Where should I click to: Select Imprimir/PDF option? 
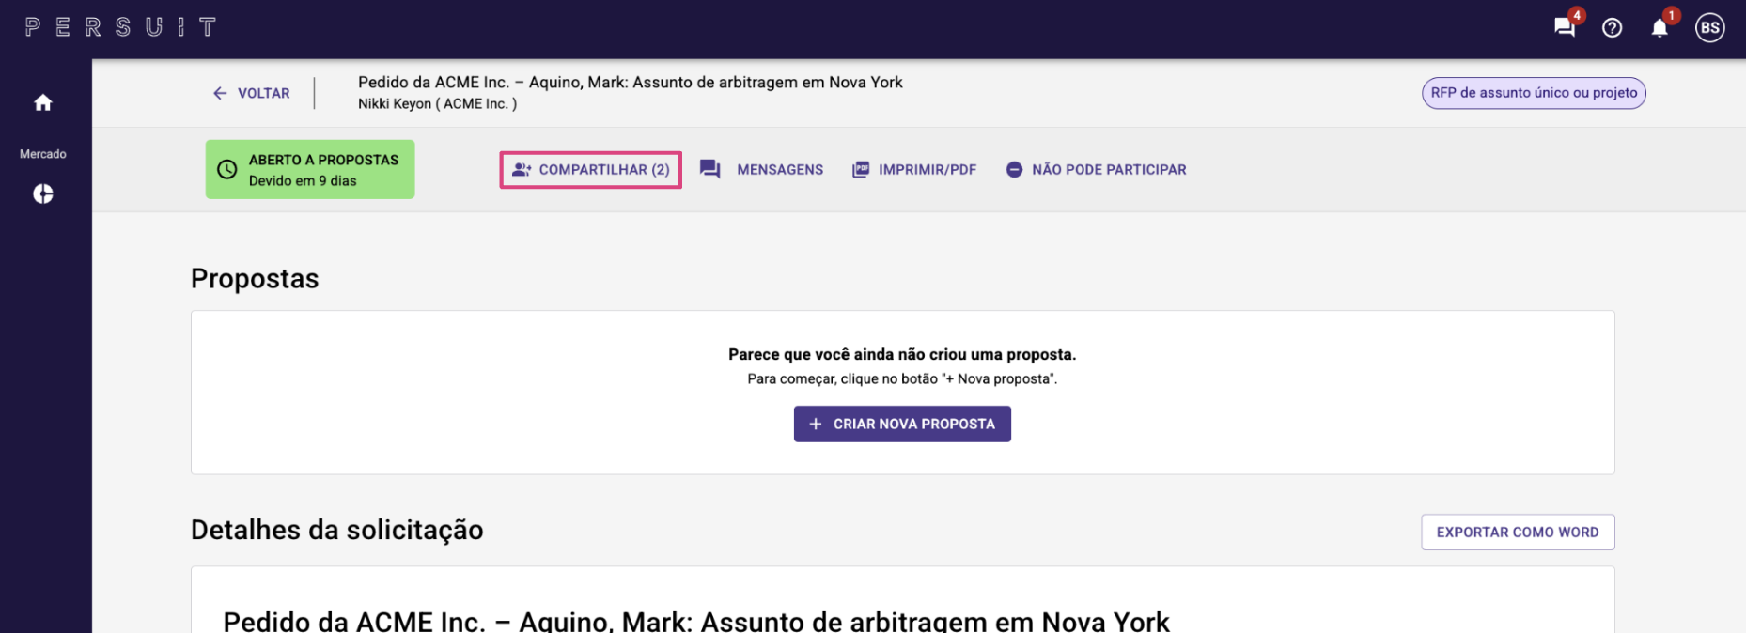click(914, 170)
